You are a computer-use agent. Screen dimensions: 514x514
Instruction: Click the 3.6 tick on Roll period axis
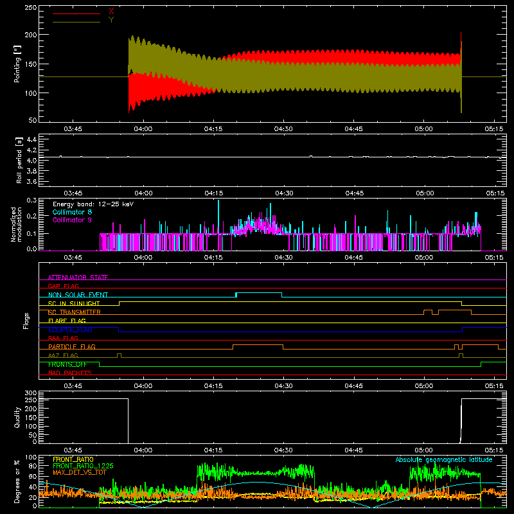[x=31, y=181]
